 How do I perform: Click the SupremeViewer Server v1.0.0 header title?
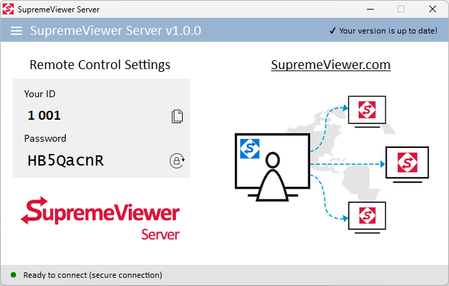tap(116, 31)
